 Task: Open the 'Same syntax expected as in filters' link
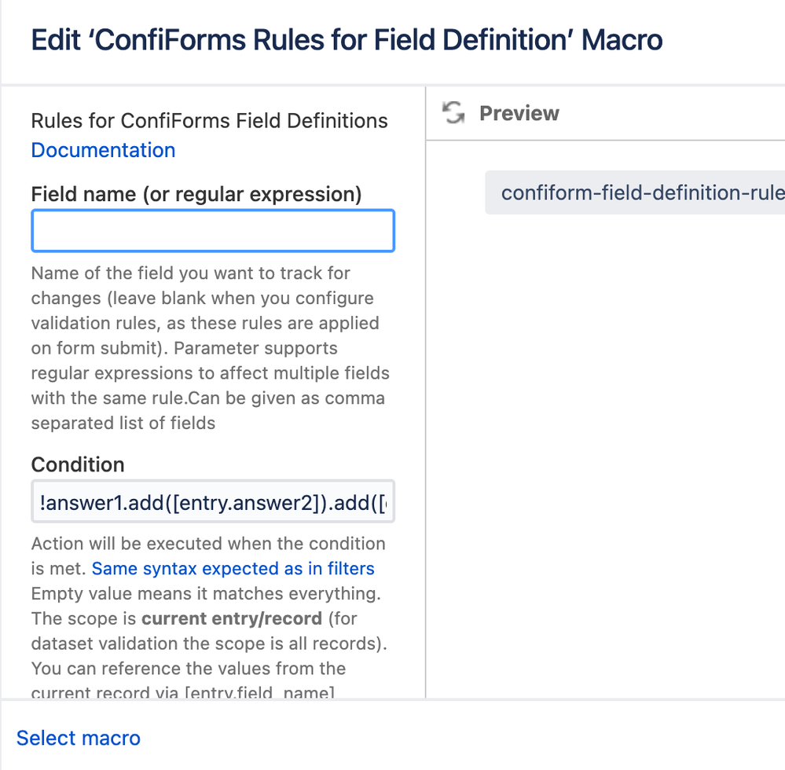click(x=233, y=568)
